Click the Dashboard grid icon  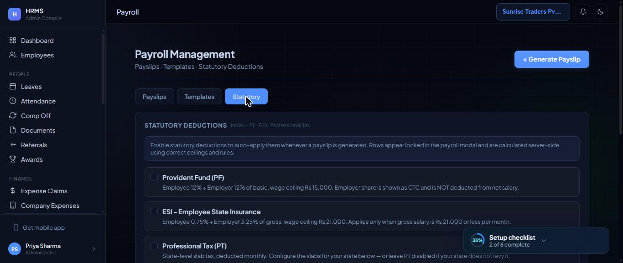point(13,41)
